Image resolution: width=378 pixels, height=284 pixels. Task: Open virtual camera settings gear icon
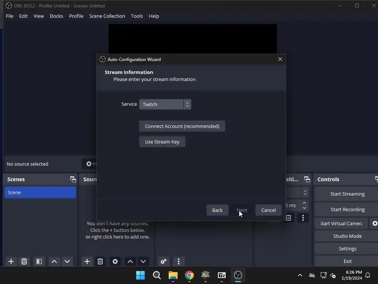(375, 223)
